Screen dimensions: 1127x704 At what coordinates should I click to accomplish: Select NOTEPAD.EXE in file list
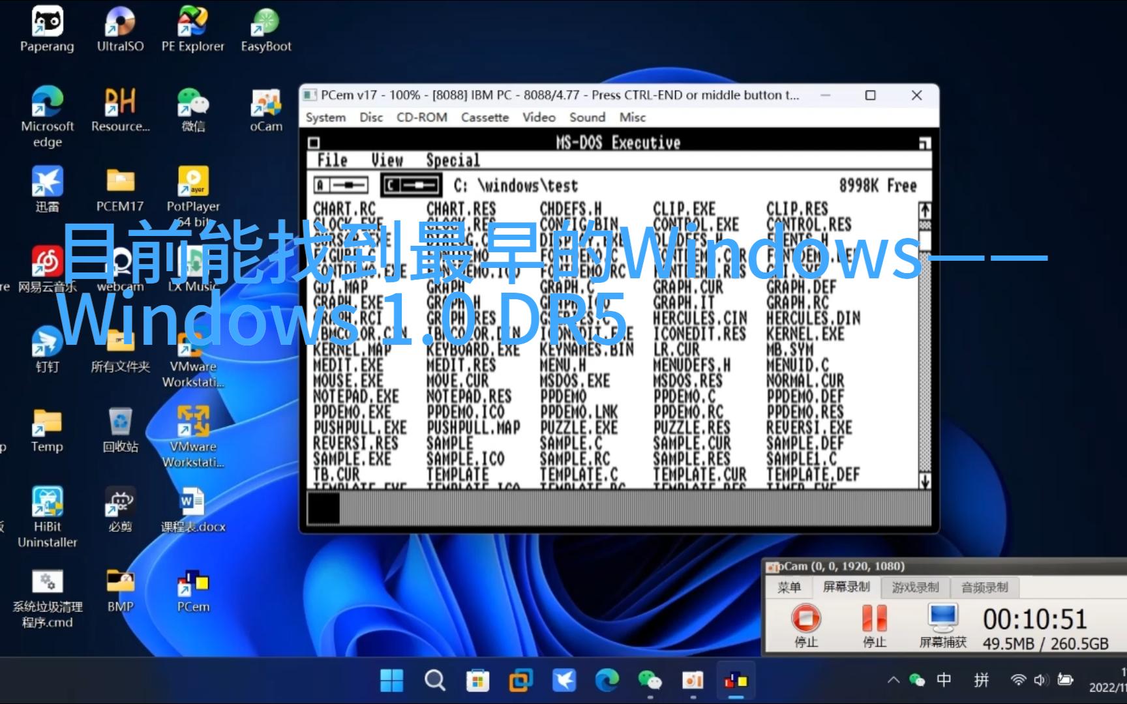coord(356,396)
